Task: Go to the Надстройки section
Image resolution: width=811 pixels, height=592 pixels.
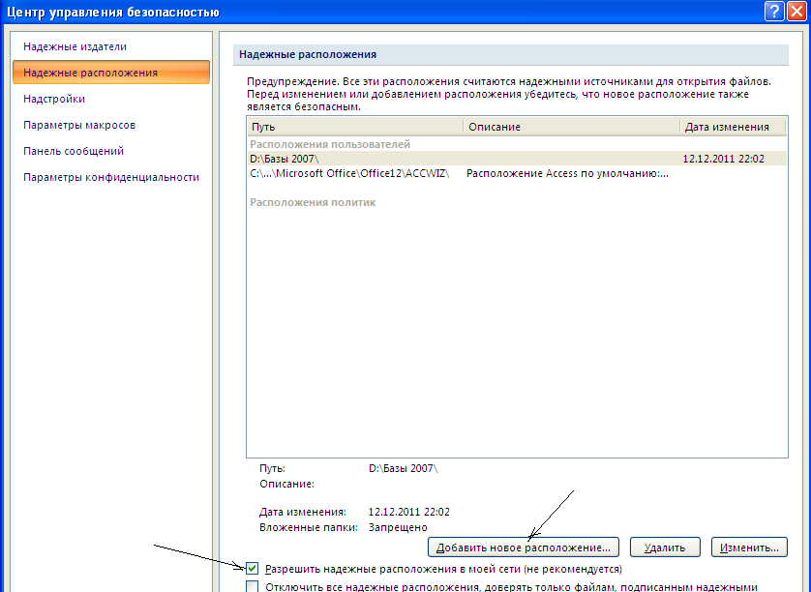Action: coord(54,99)
